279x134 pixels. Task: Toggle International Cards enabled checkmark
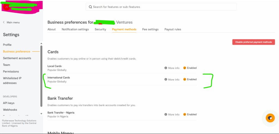[x=184, y=79]
